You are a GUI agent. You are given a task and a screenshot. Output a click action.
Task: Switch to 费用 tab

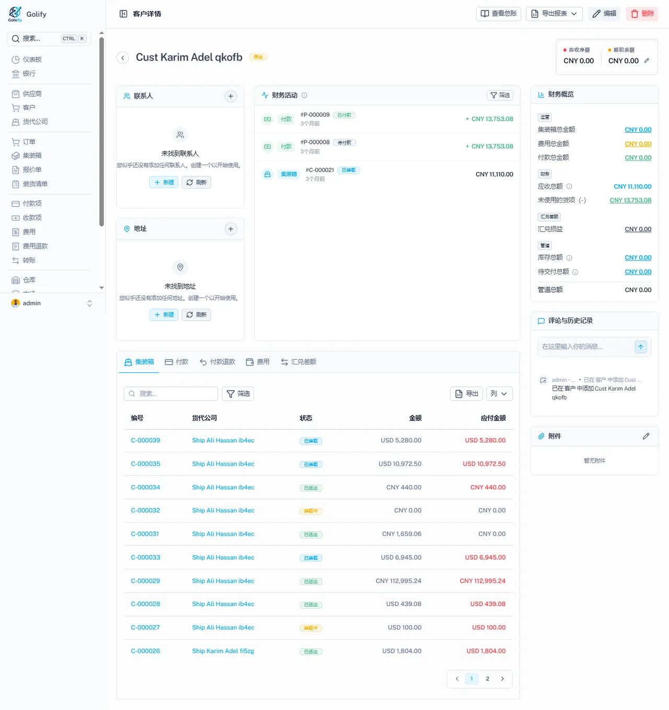click(x=258, y=362)
